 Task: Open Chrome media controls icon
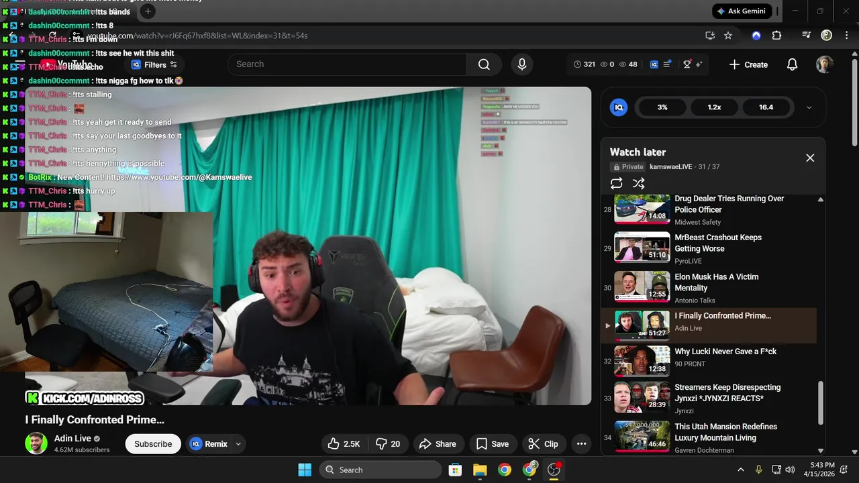pyautogui.click(x=807, y=36)
